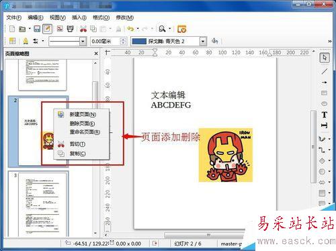This screenshot has height=251, width=336.
Task: Open the curve tool dropdown arrow
Action: click(329, 139)
